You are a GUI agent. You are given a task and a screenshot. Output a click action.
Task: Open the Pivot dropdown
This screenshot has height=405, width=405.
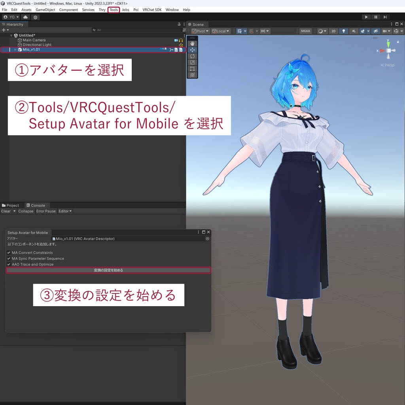point(200,31)
